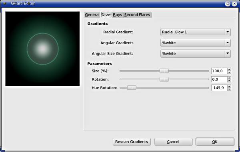Decrease Size (%) with down arrow
Image resolution: width=240 pixels, height=152 pixels.
229,73
